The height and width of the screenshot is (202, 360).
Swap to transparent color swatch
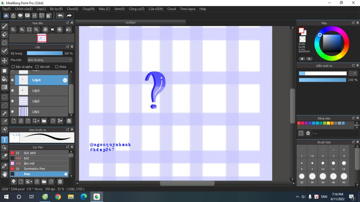point(303,39)
